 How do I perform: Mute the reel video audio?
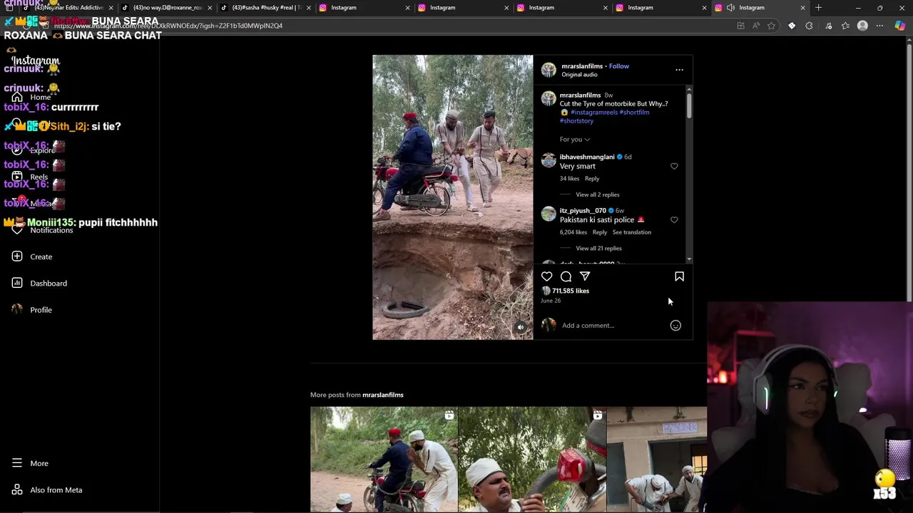click(x=521, y=328)
